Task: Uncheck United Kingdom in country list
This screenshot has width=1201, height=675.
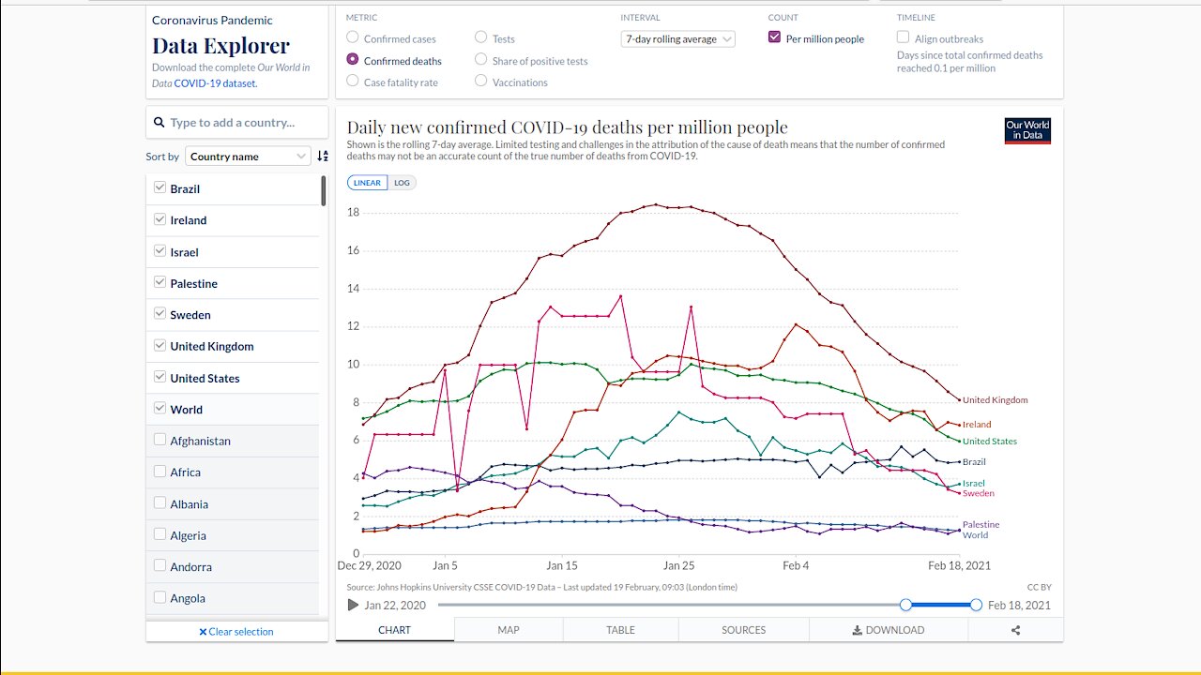Action: coord(160,346)
